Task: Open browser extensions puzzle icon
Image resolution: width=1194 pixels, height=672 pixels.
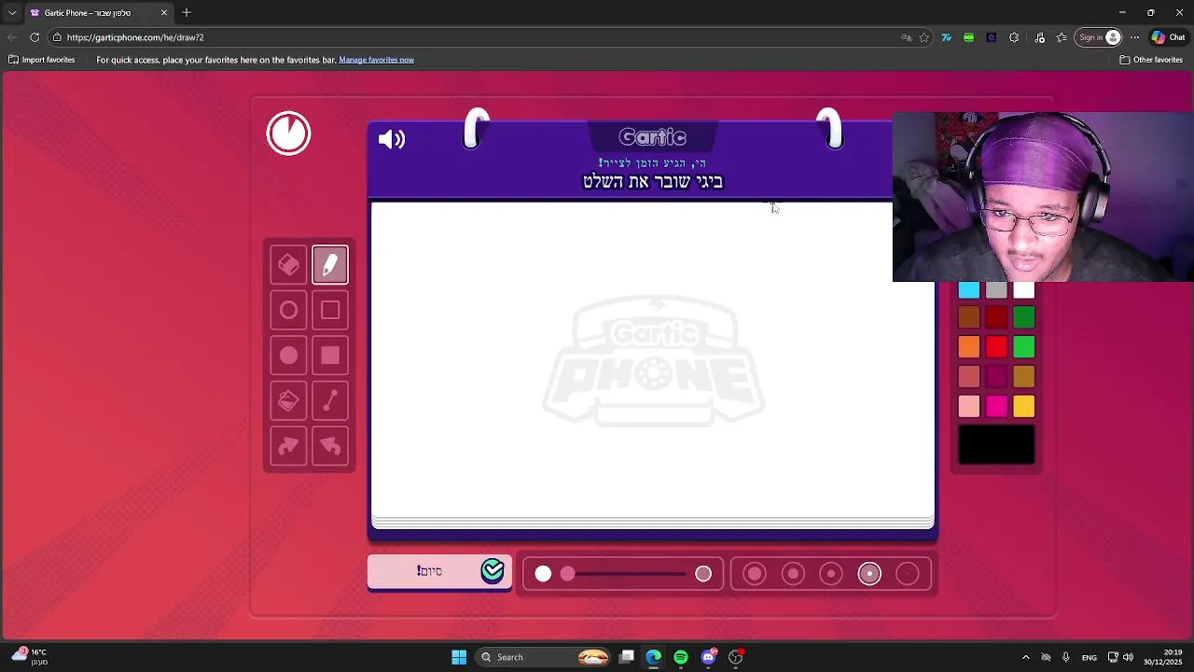Action: point(1014,37)
